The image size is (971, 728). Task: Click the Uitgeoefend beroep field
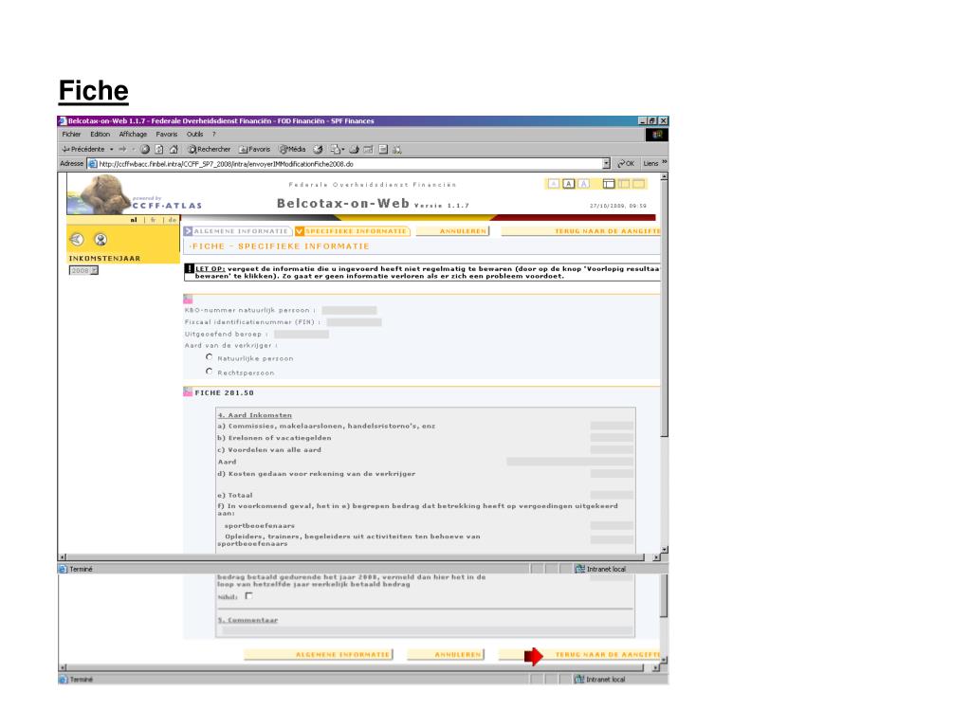click(302, 335)
